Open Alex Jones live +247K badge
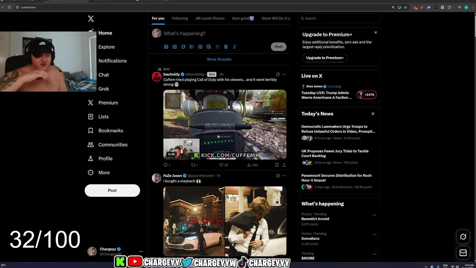Screen dimensions: 476x268 (367, 95)
